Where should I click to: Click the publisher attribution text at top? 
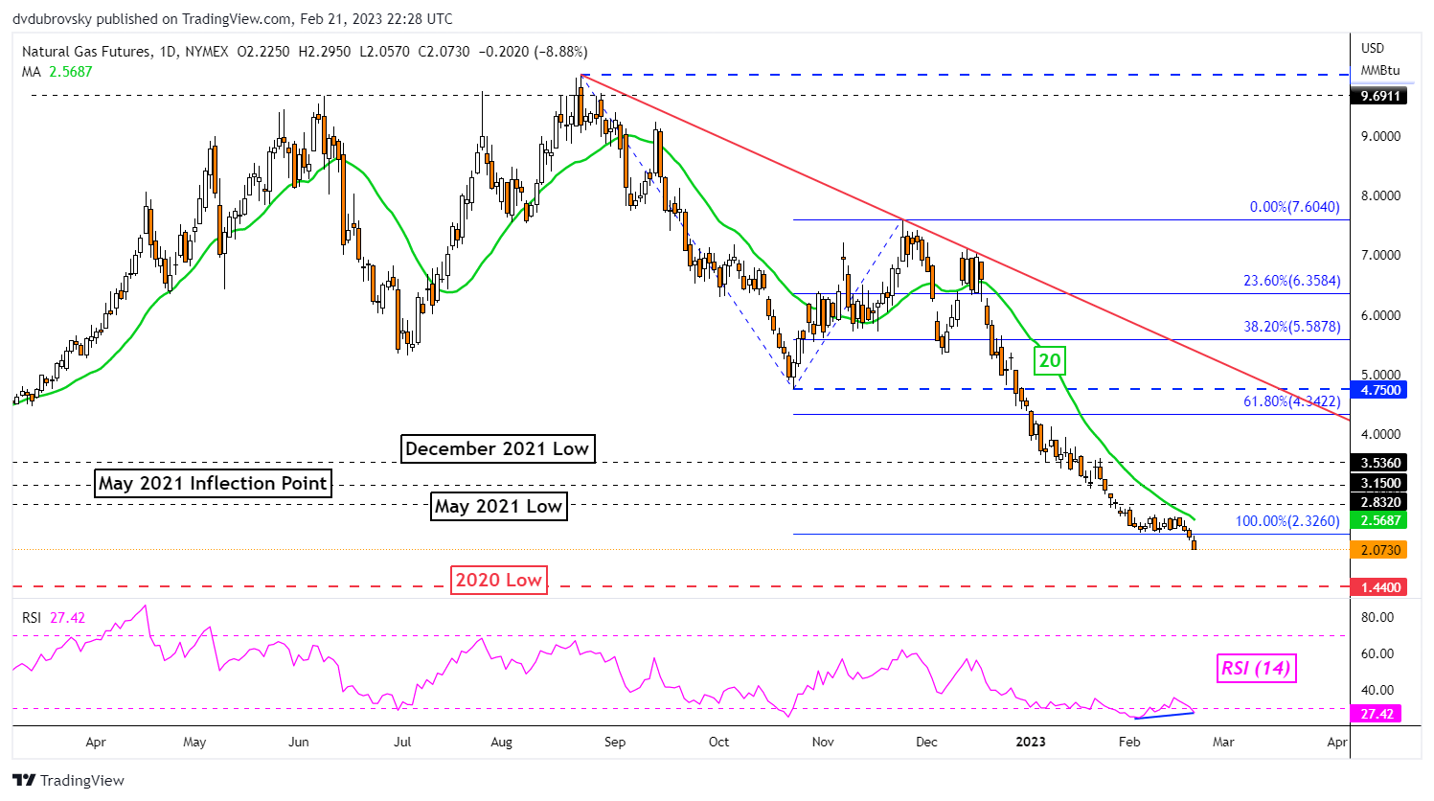point(233,19)
